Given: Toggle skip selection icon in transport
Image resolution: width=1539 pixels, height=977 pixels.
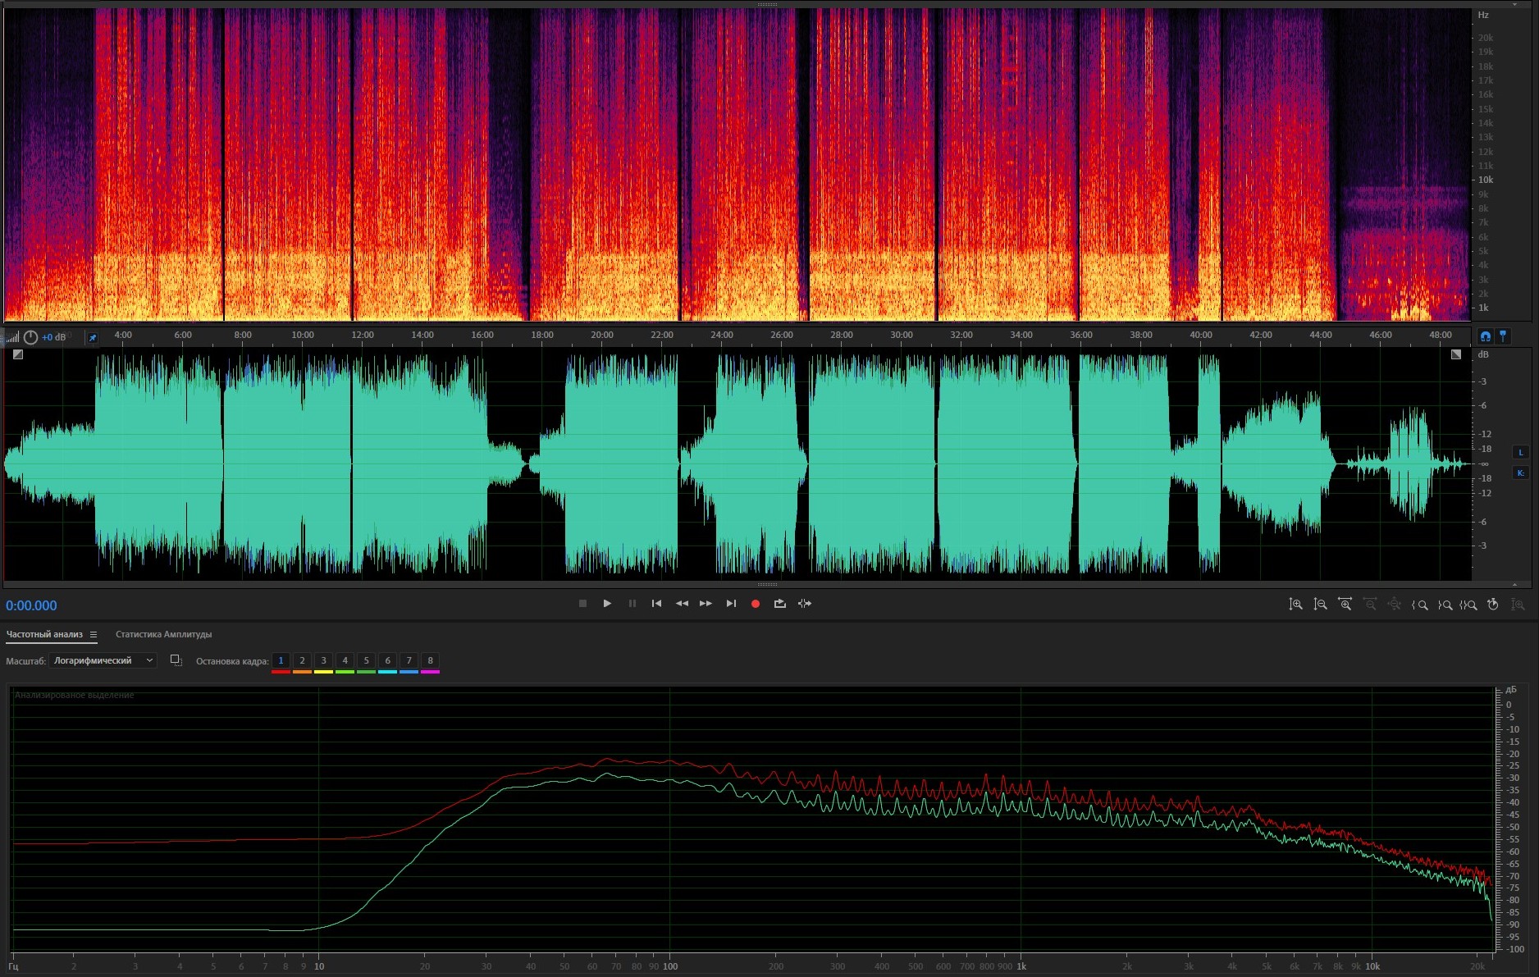Looking at the screenshot, I should (x=805, y=604).
